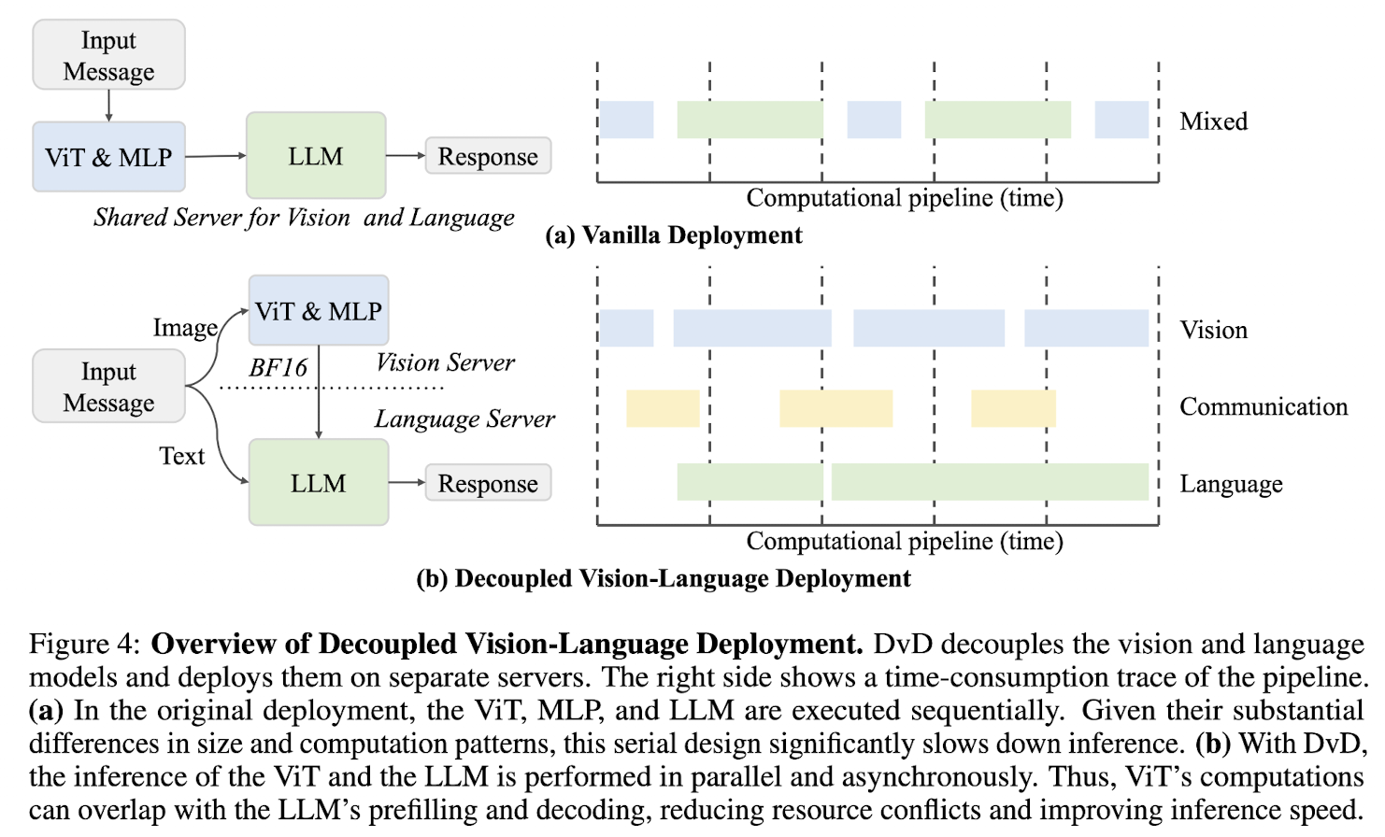Click the first green bar in Mixed timeline
Viewport: 1385px width, 837px height.
pos(750,121)
